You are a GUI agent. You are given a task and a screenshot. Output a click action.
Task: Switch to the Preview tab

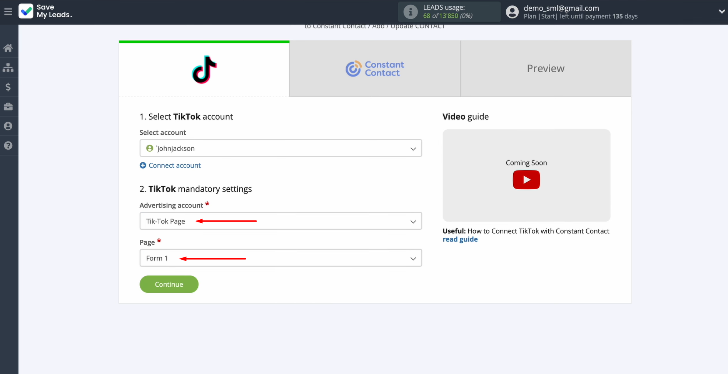pyautogui.click(x=545, y=68)
